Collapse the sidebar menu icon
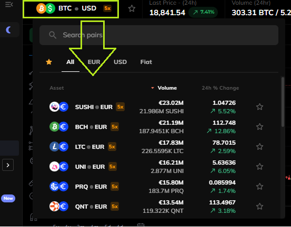The height and width of the screenshot is (227, 291). pyautogui.click(x=9, y=4)
